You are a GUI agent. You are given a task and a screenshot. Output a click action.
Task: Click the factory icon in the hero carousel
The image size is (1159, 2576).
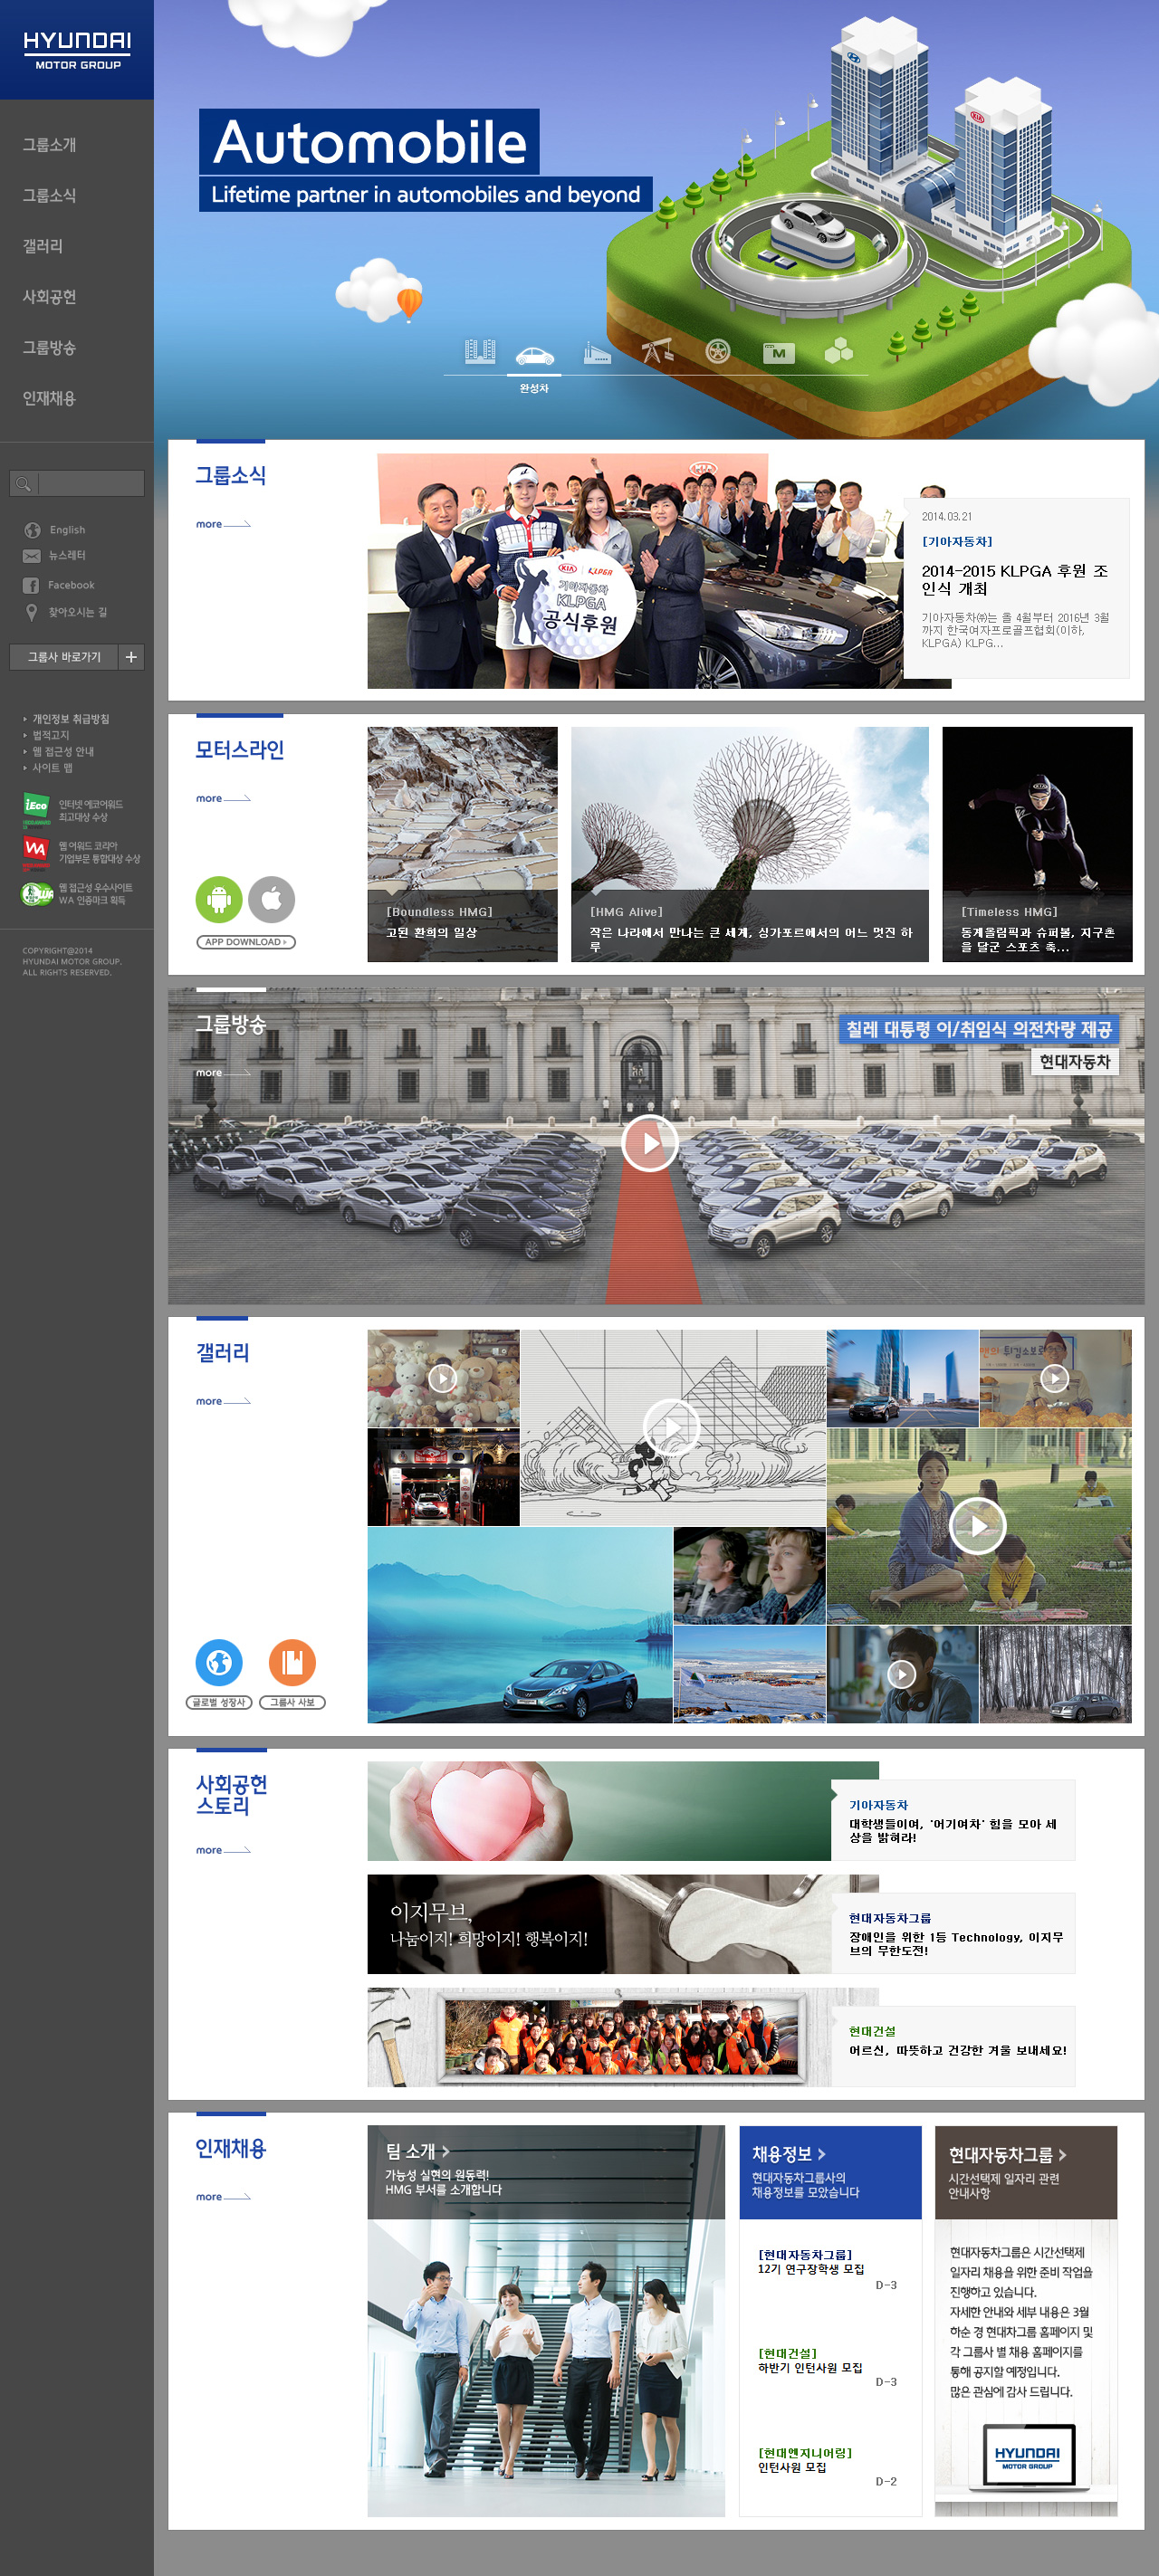coord(597,353)
